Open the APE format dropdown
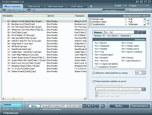The width and height of the screenshot is (152, 115). (121, 5)
